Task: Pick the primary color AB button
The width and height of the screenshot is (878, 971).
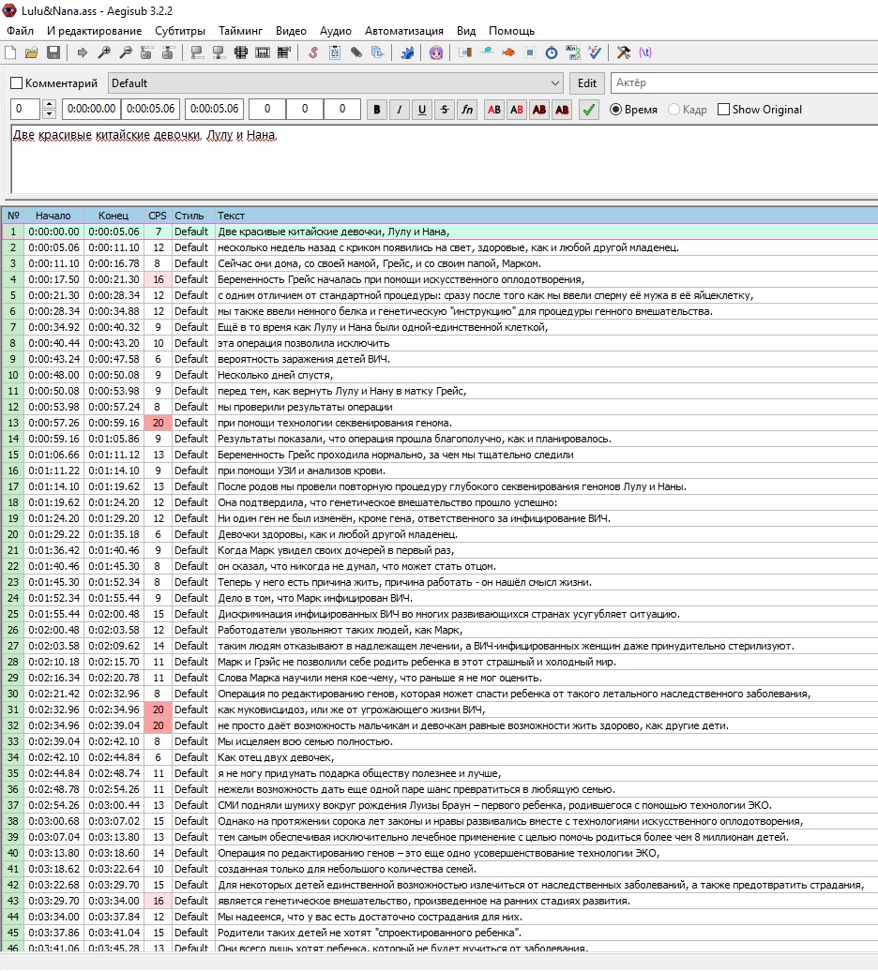Action: (x=493, y=110)
